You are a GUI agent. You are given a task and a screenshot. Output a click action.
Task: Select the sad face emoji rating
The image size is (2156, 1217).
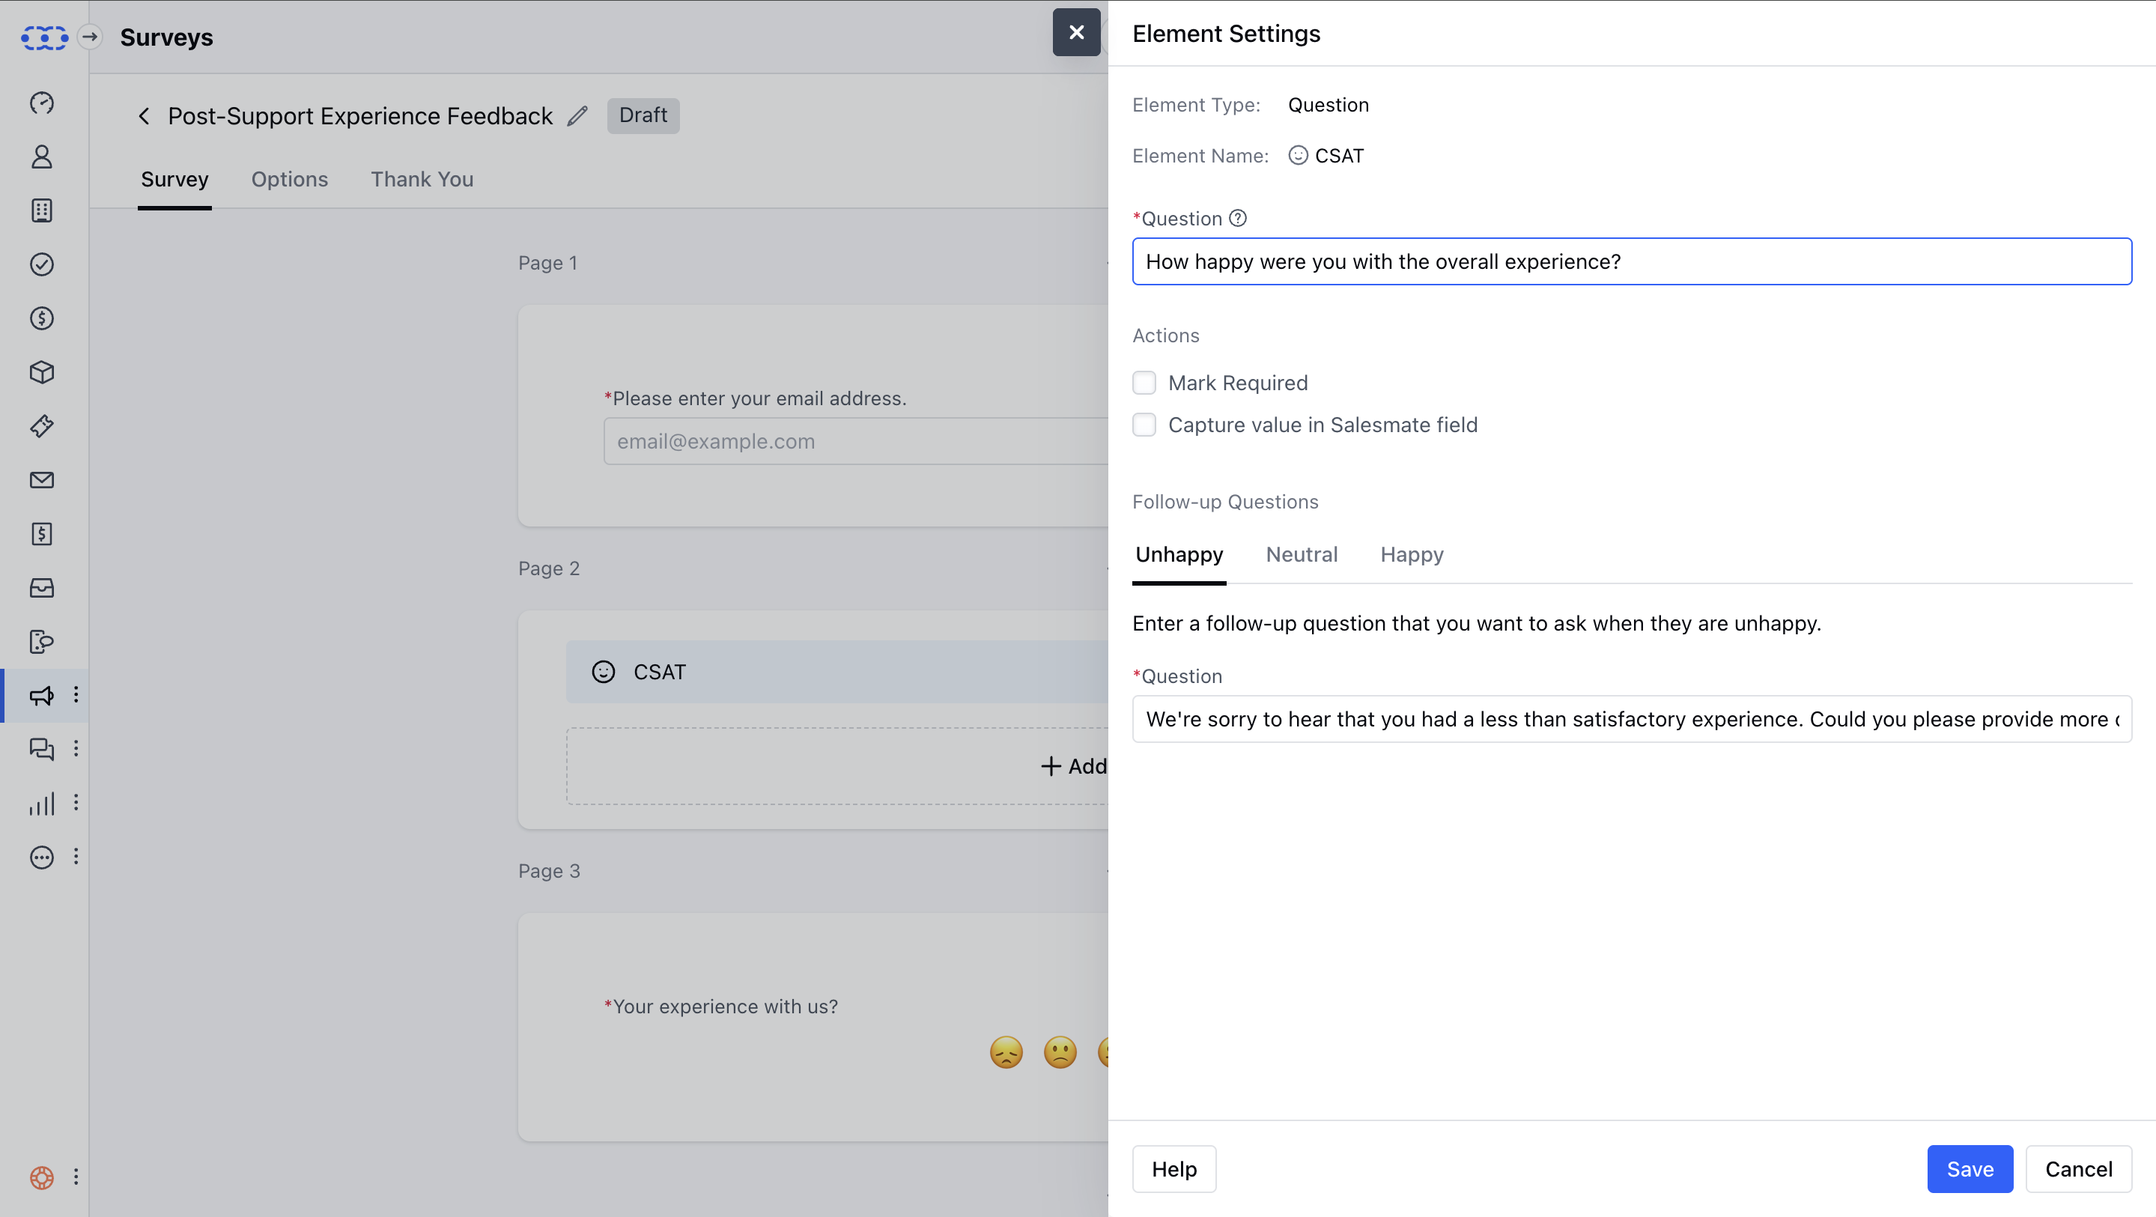(1006, 1052)
